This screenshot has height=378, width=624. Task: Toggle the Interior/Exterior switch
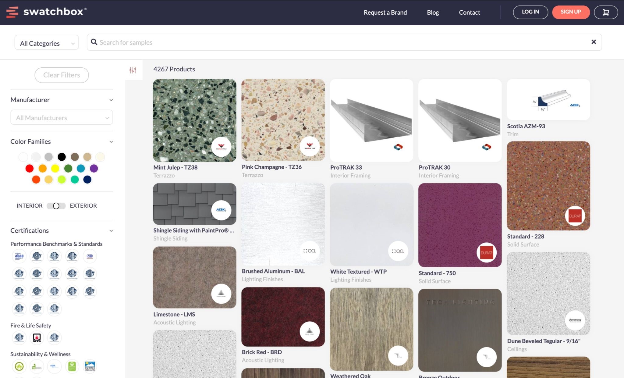[56, 206]
